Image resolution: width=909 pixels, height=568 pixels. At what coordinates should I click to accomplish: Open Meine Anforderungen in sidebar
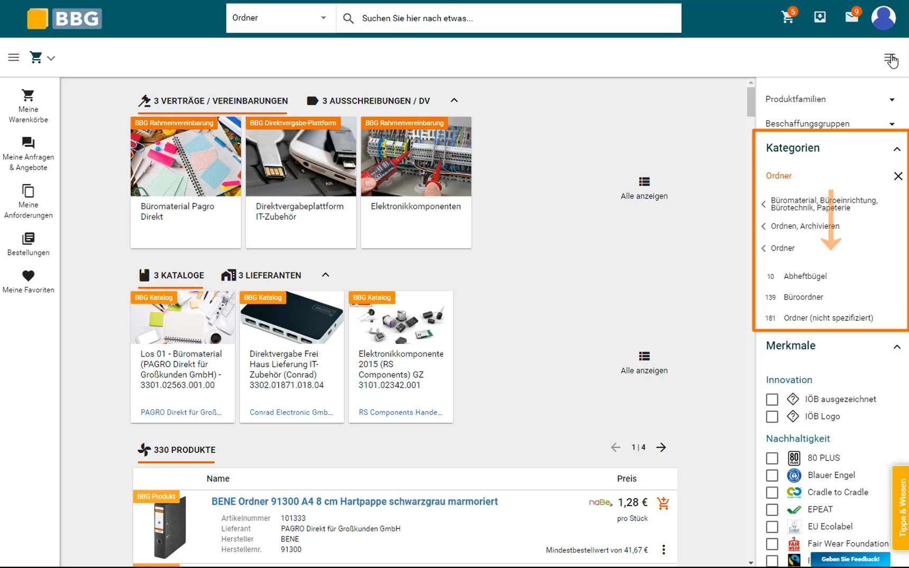coord(29,201)
